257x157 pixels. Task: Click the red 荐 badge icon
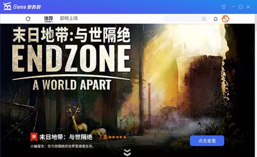tap(34, 137)
